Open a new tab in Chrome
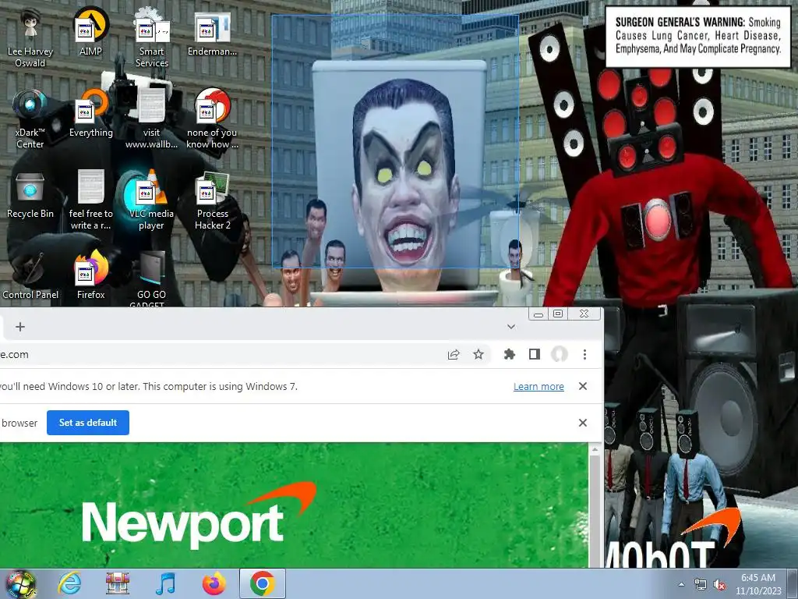The image size is (798, 599). (20, 327)
